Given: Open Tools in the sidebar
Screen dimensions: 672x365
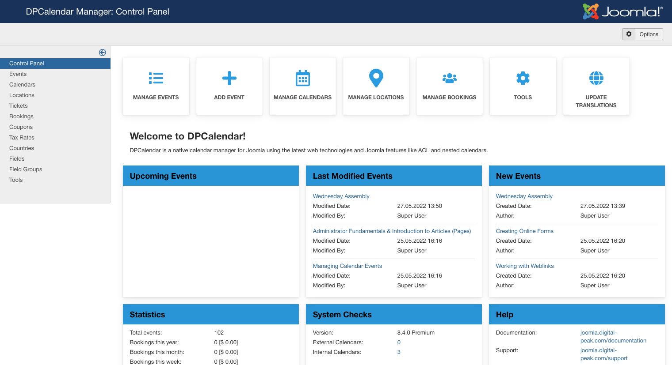Looking at the screenshot, I should click(55, 180).
